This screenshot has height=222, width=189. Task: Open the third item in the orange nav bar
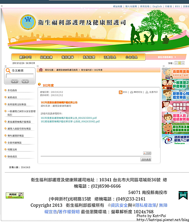pyautogui.click(x=68, y=57)
